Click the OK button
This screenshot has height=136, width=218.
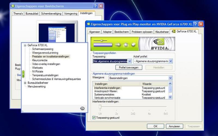pyautogui.click(x=155, y=126)
